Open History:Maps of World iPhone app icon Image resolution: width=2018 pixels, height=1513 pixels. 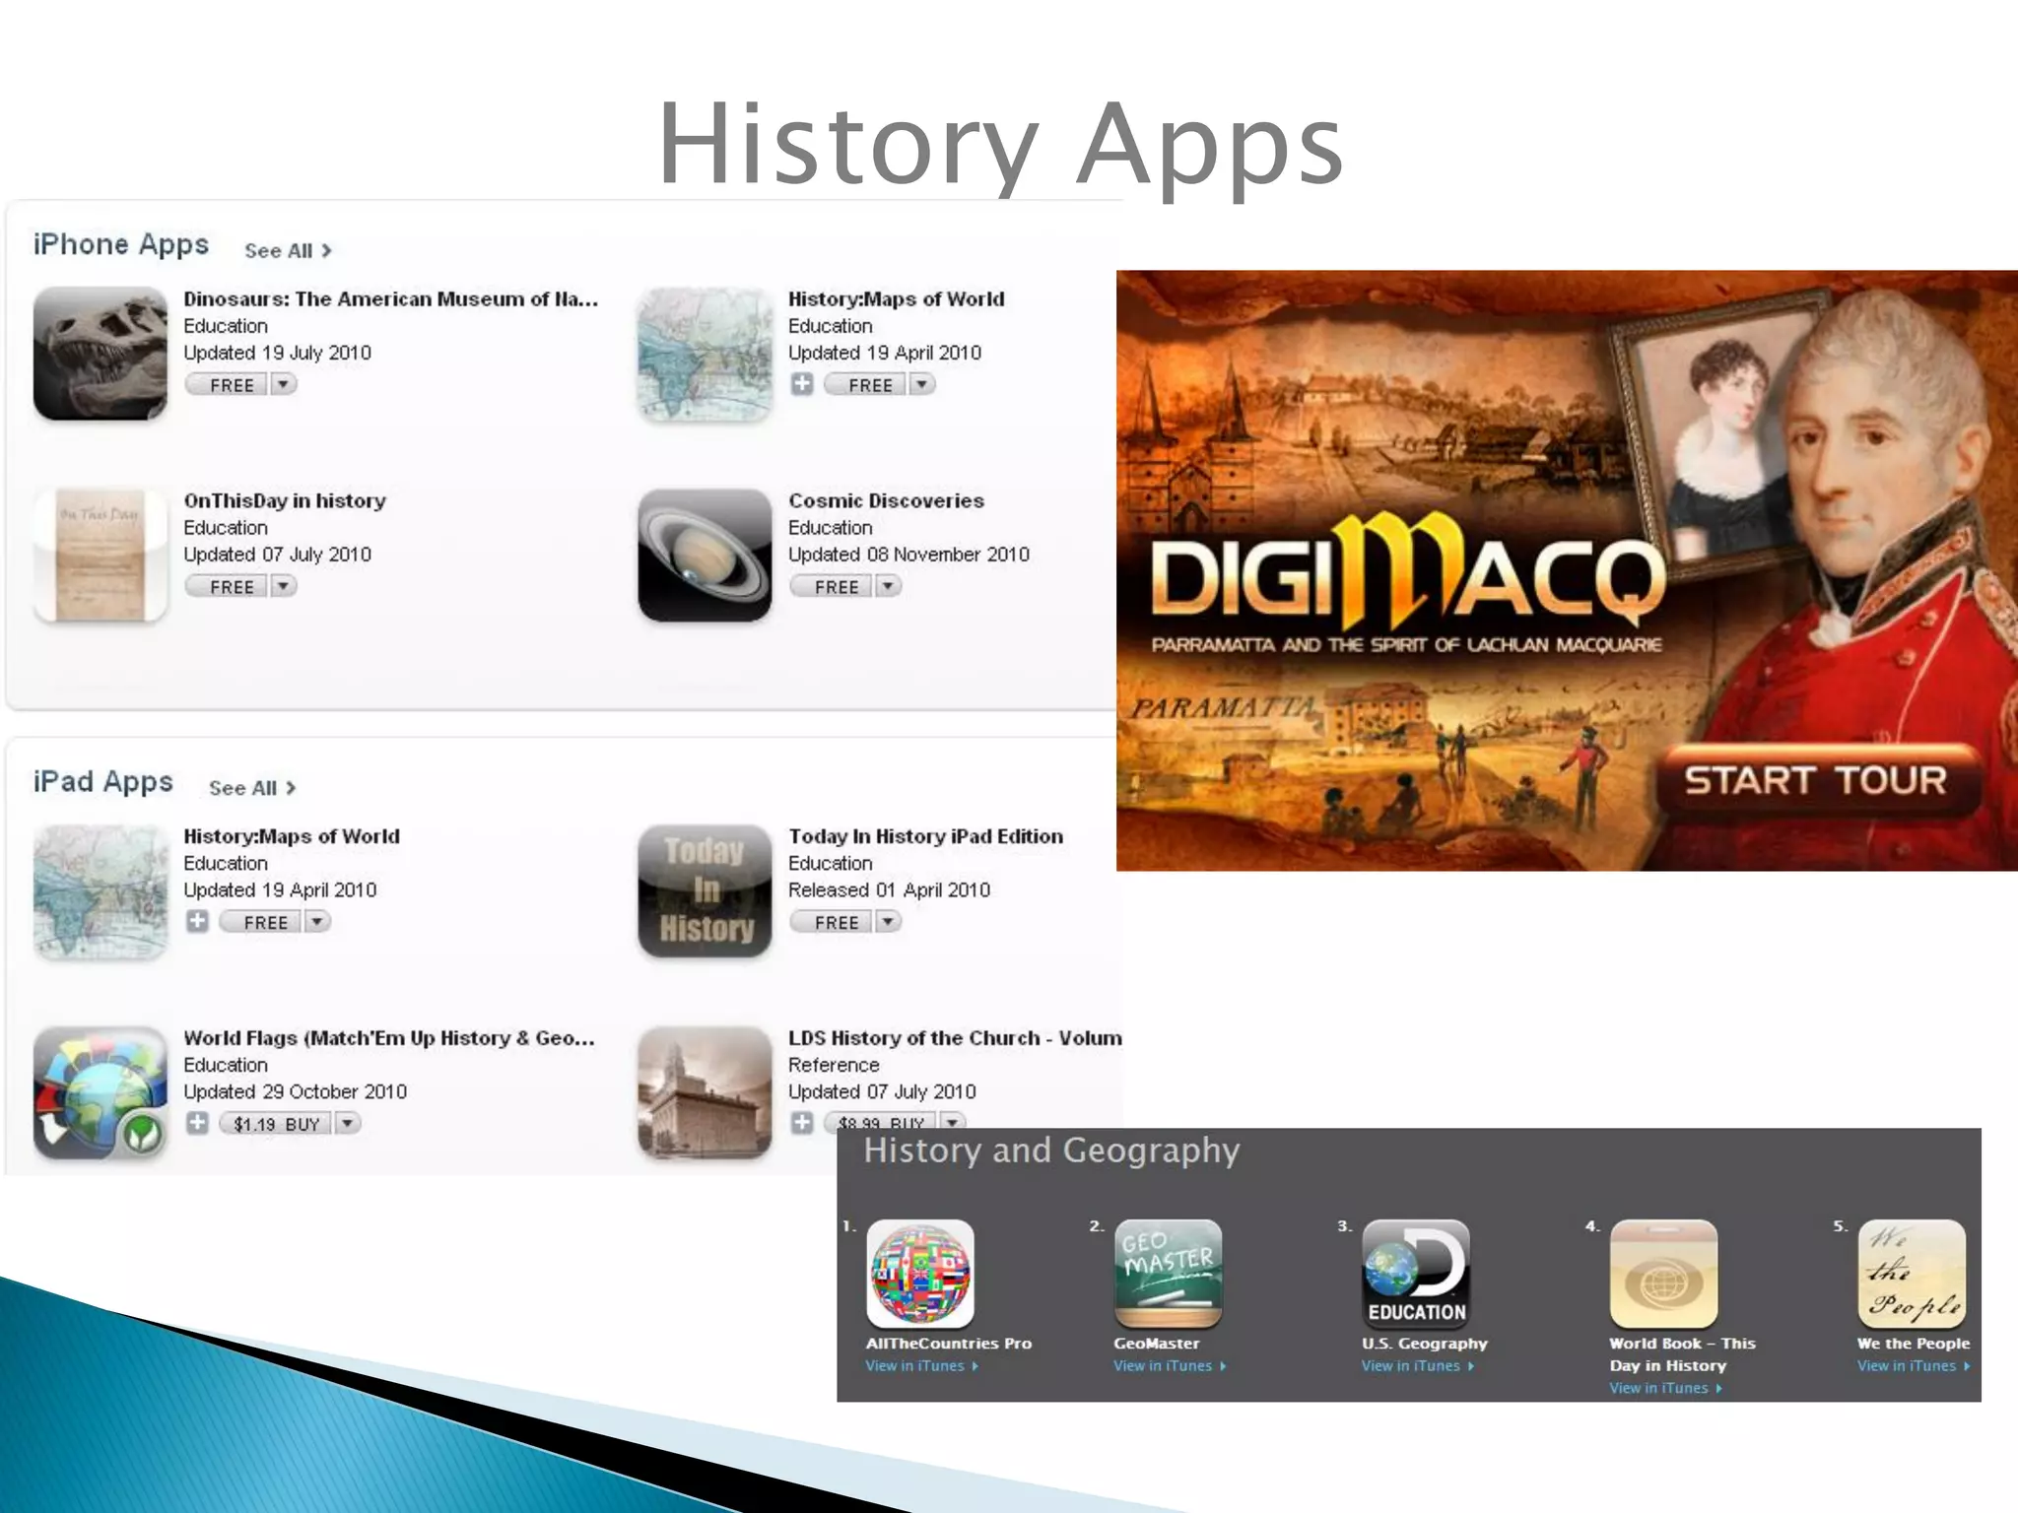coord(705,354)
